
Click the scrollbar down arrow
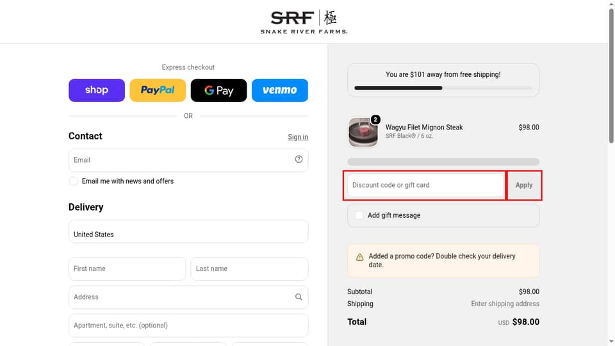(x=611, y=342)
